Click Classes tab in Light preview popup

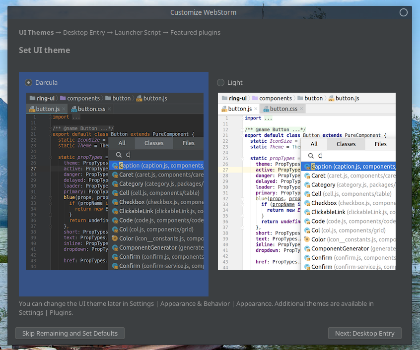point(346,144)
